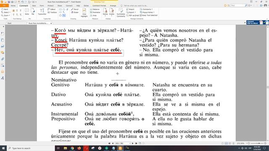Go to the previous page
This screenshot has height=151, width=269.
tap(113, 143)
